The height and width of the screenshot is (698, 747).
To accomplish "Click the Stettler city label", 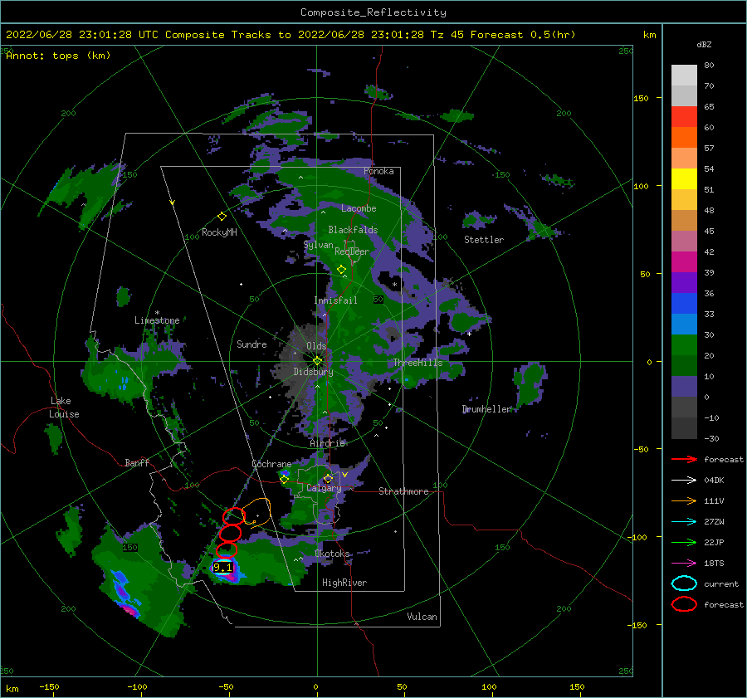I will click(x=484, y=240).
